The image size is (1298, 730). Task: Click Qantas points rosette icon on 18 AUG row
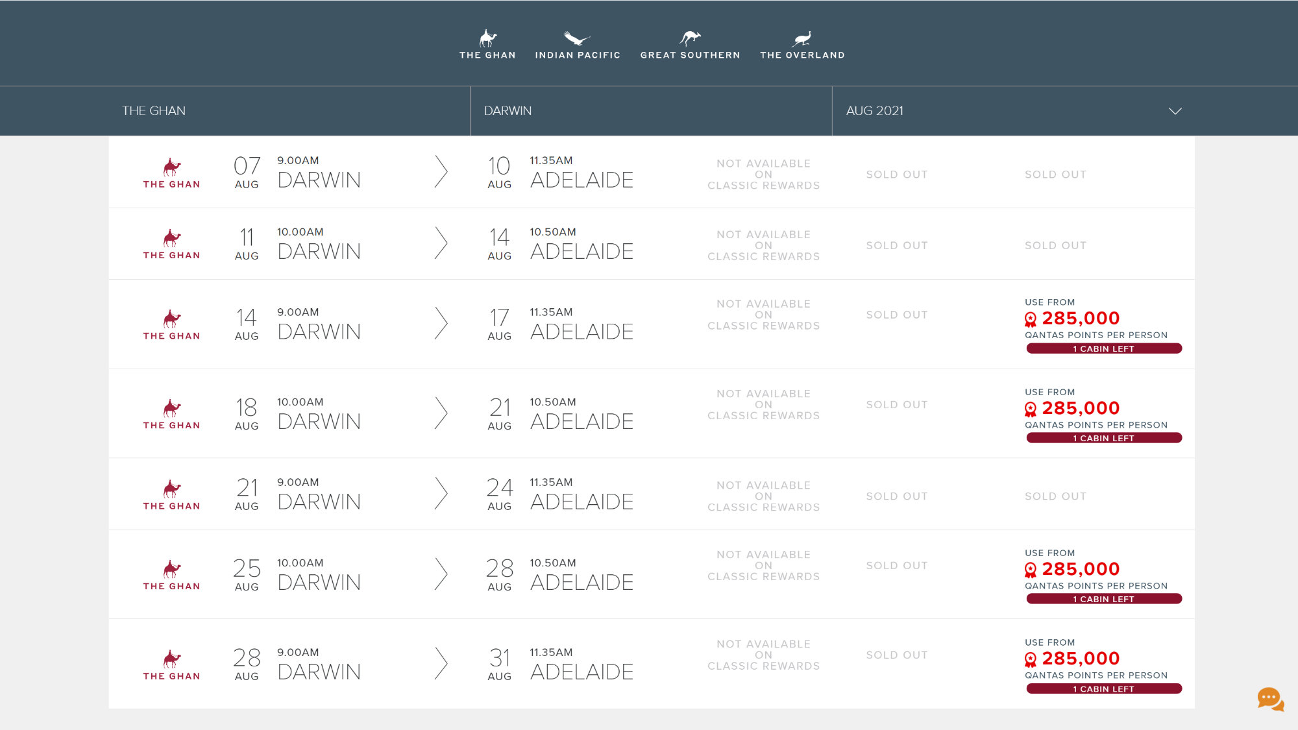(1031, 409)
